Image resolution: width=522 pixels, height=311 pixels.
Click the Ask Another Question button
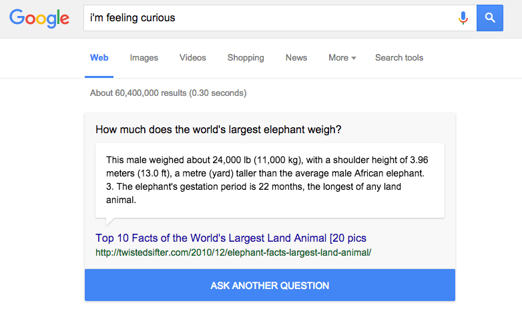point(270,285)
